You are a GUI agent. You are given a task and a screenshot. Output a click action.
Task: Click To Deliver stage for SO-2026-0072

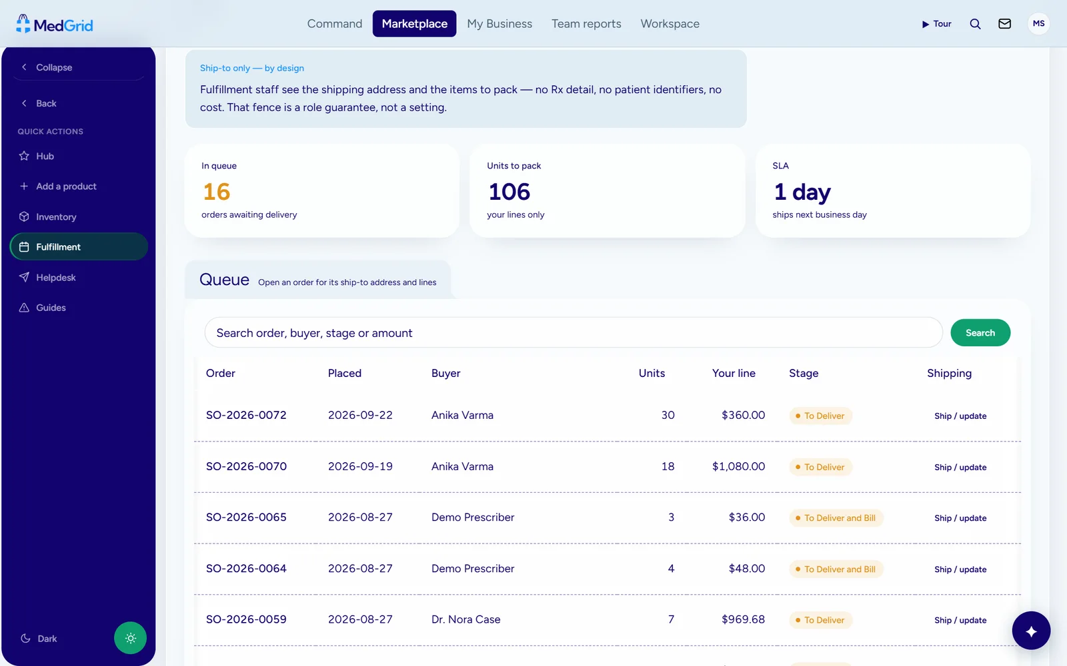point(820,416)
